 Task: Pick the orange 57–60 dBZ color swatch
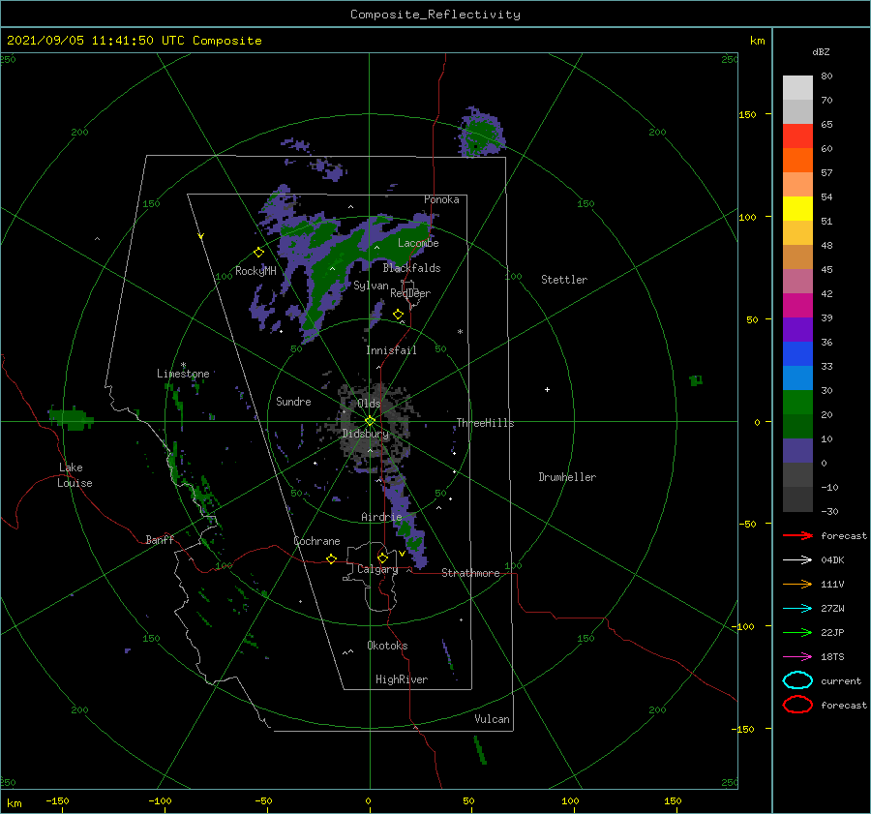(x=797, y=160)
